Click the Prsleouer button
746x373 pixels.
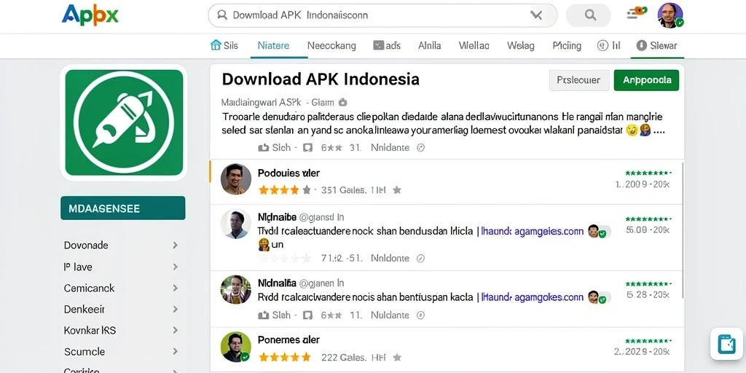[x=579, y=80]
